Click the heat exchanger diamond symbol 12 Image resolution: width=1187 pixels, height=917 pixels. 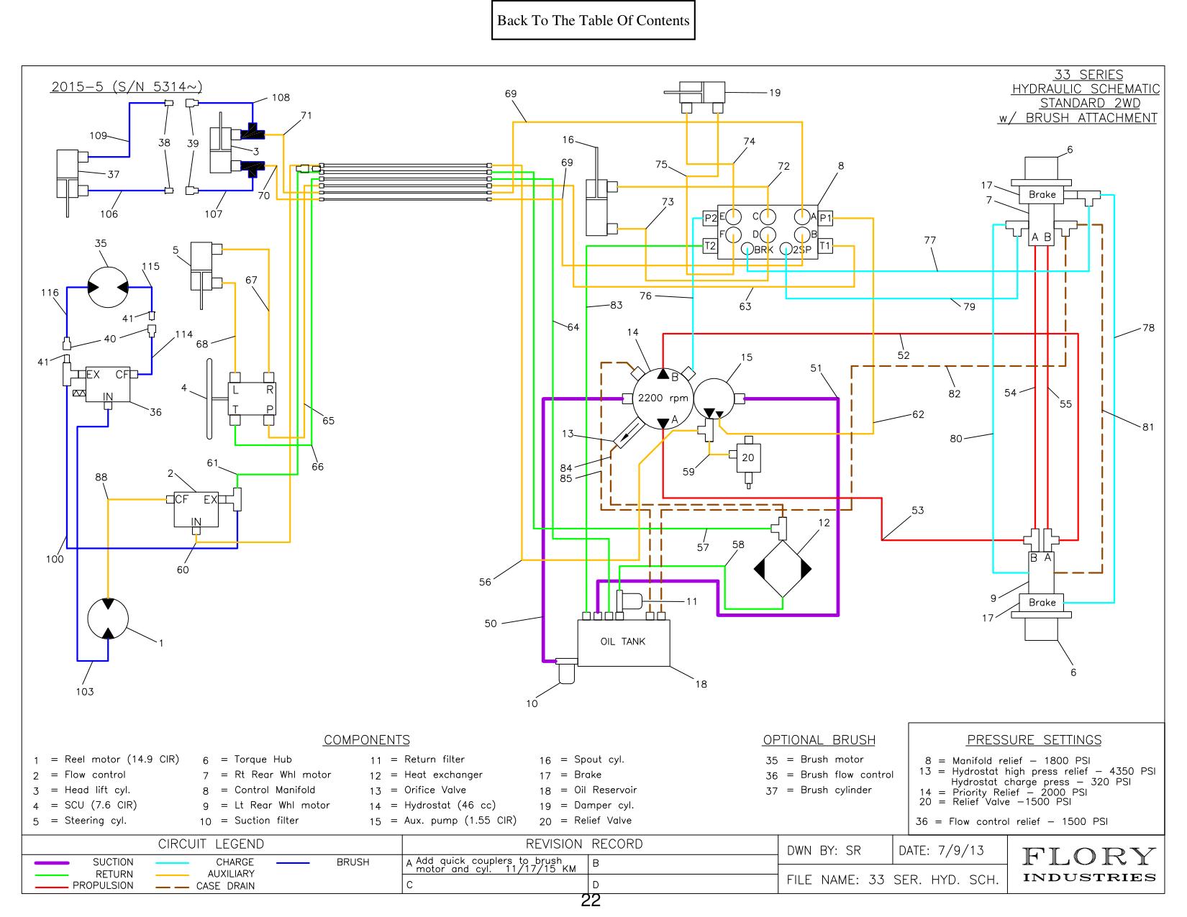782,568
